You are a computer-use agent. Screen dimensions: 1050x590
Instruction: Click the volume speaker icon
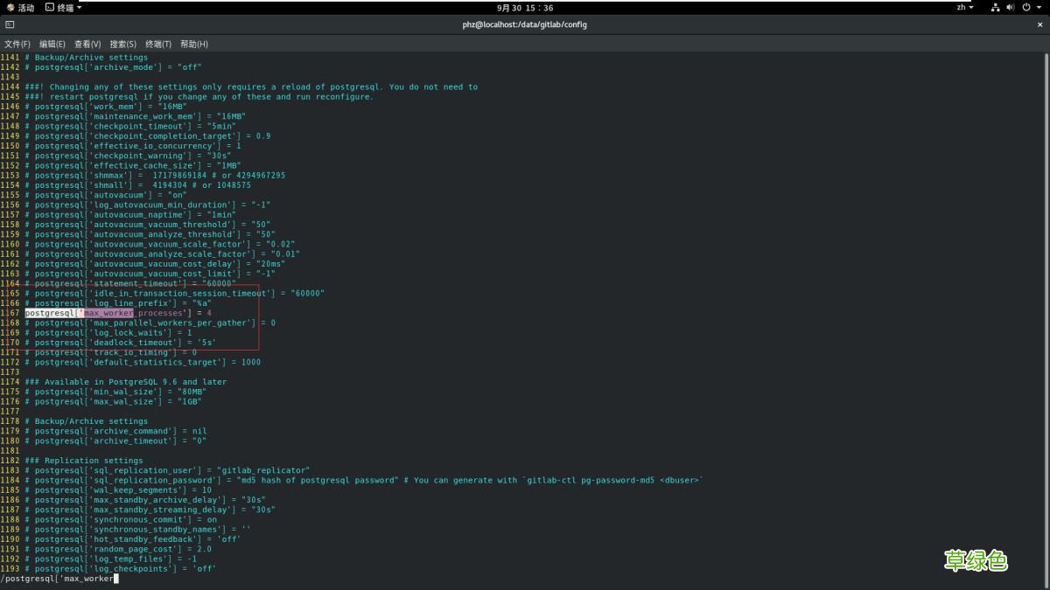(1011, 7)
